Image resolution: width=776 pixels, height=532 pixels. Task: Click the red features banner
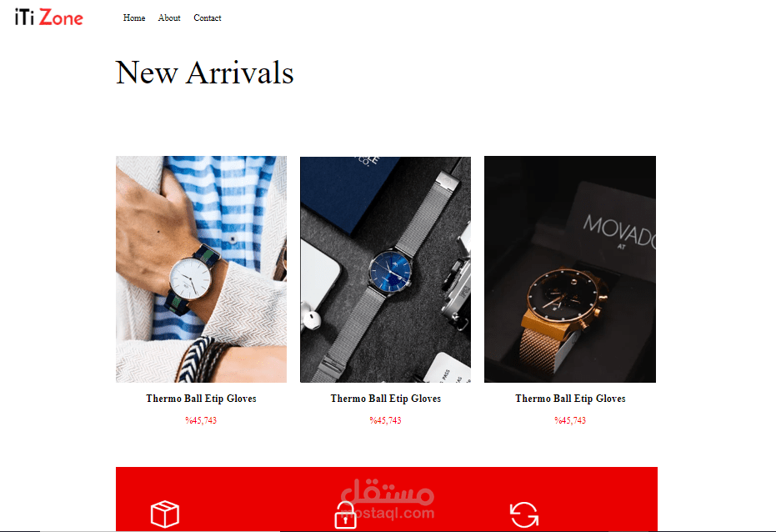tap(387, 499)
